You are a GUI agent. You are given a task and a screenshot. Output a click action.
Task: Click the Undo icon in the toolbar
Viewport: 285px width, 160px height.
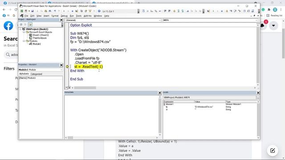(55, 11)
